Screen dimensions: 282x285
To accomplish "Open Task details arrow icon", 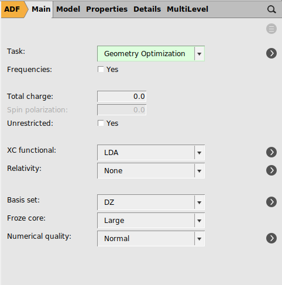I will [271, 53].
